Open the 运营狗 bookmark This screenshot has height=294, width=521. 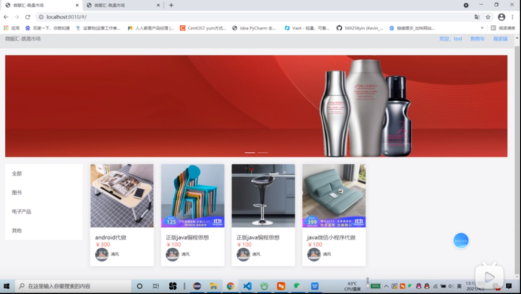[98, 28]
